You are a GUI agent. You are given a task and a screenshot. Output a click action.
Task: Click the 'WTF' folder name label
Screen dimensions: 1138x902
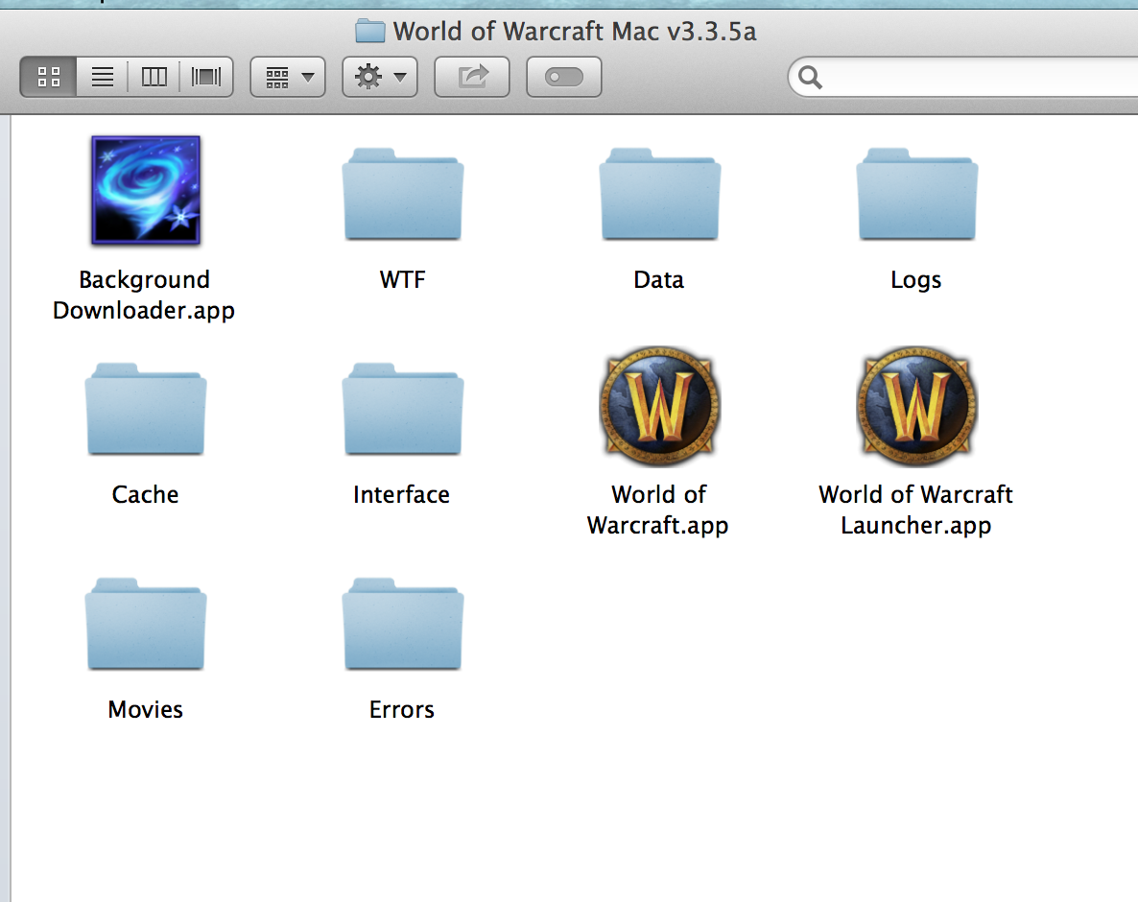[402, 279]
